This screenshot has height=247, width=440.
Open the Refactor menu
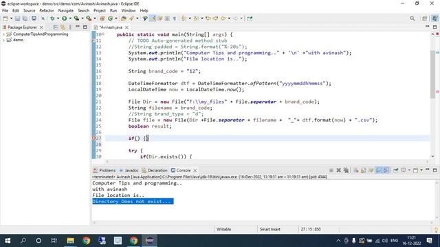tap(47, 11)
